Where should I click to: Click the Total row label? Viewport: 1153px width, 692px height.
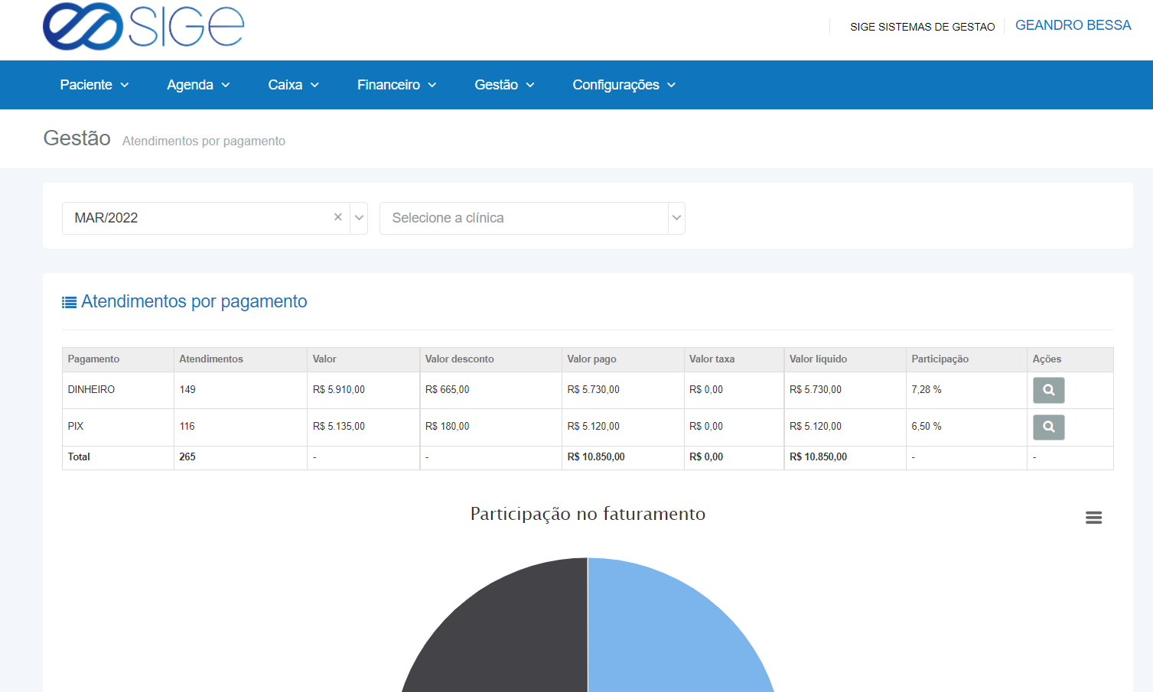click(x=79, y=457)
